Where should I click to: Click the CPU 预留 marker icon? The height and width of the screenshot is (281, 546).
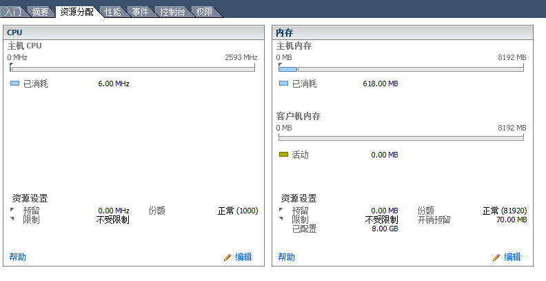(12, 210)
